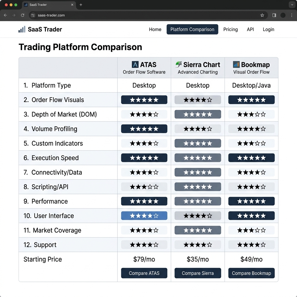This screenshot has height=297, width=297.
Task: Click the Sierra Chart logo icon
Action: (x=178, y=64)
